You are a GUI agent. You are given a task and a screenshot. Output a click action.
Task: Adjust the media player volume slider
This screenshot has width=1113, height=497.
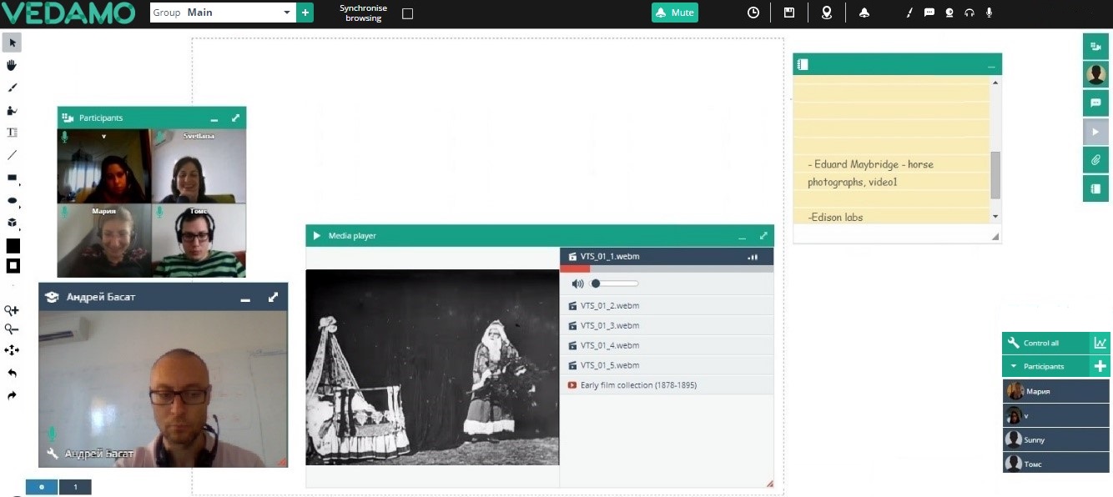pyautogui.click(x=615, y=284)
